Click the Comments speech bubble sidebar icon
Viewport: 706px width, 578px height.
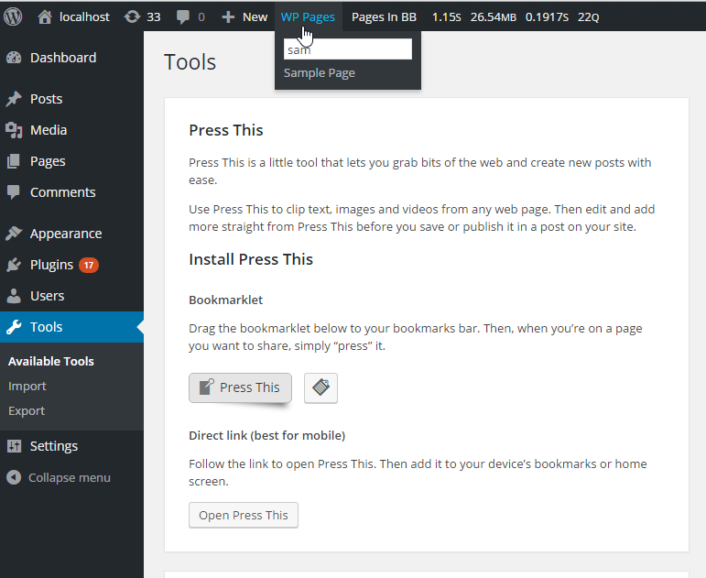[14, 192]
